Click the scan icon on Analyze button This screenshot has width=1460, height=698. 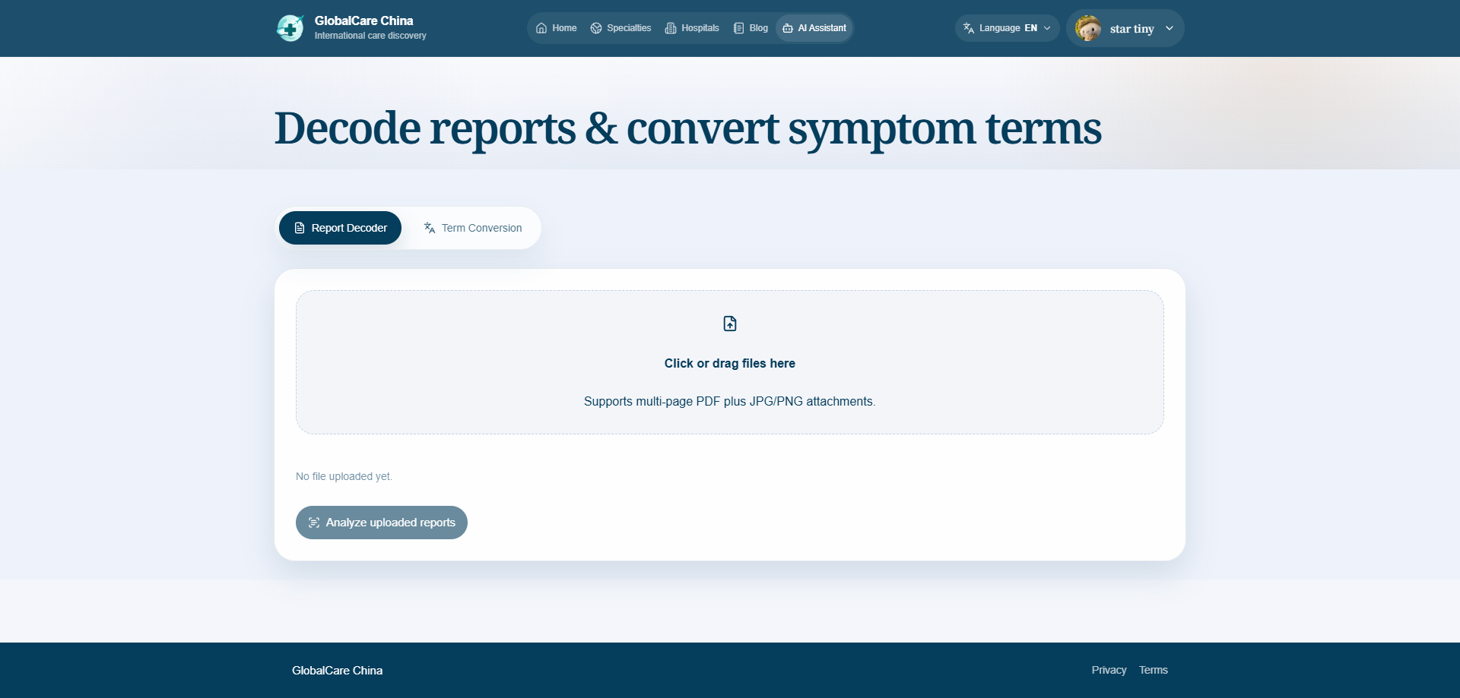click(314, 523)
